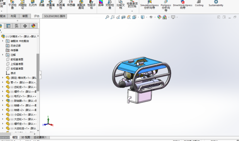Click the Edit Appearance color ball icon
The width and height of the screenshot is (239, 141).
159,17
